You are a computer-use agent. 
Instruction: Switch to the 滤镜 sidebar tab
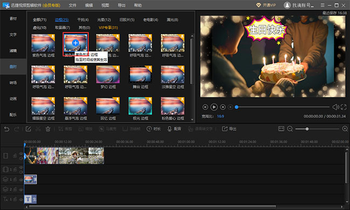click(13, 51)
